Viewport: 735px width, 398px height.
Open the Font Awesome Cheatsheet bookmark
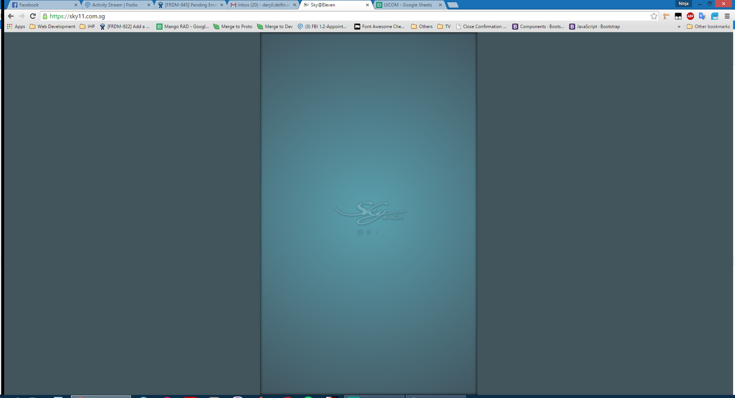[379, 27]
